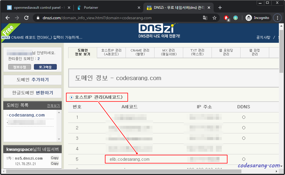Open the CNAME 관리 (별명) tab

click(140, 52)
